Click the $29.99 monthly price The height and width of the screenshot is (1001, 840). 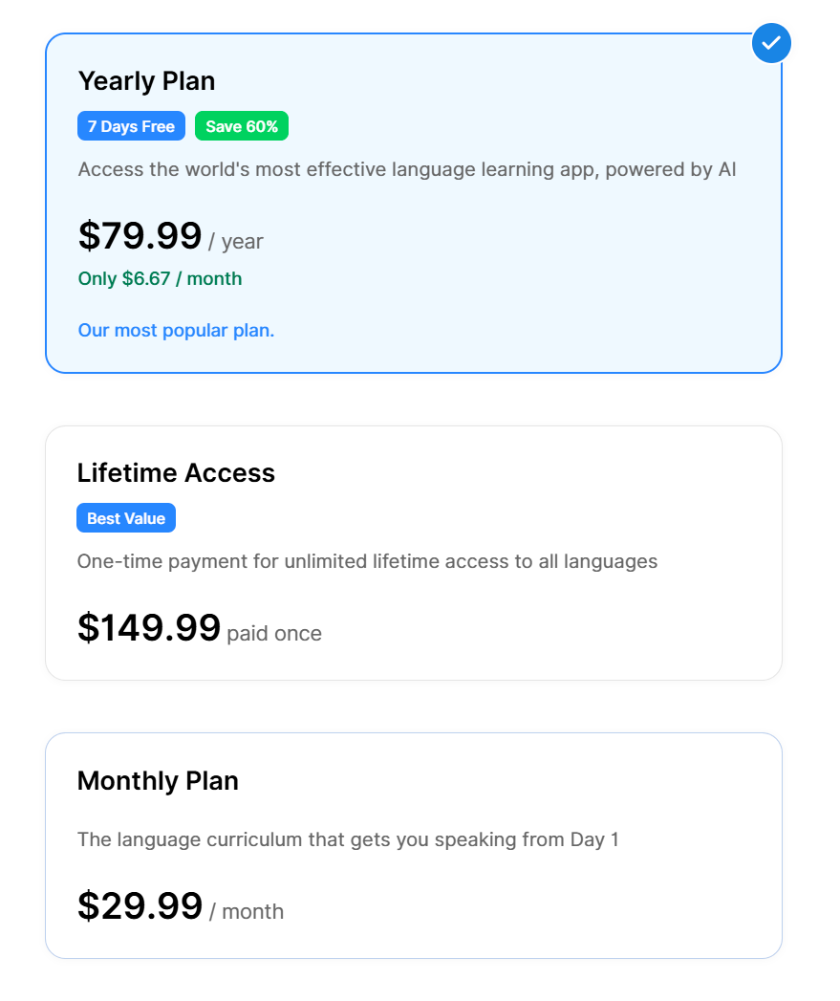140,905
